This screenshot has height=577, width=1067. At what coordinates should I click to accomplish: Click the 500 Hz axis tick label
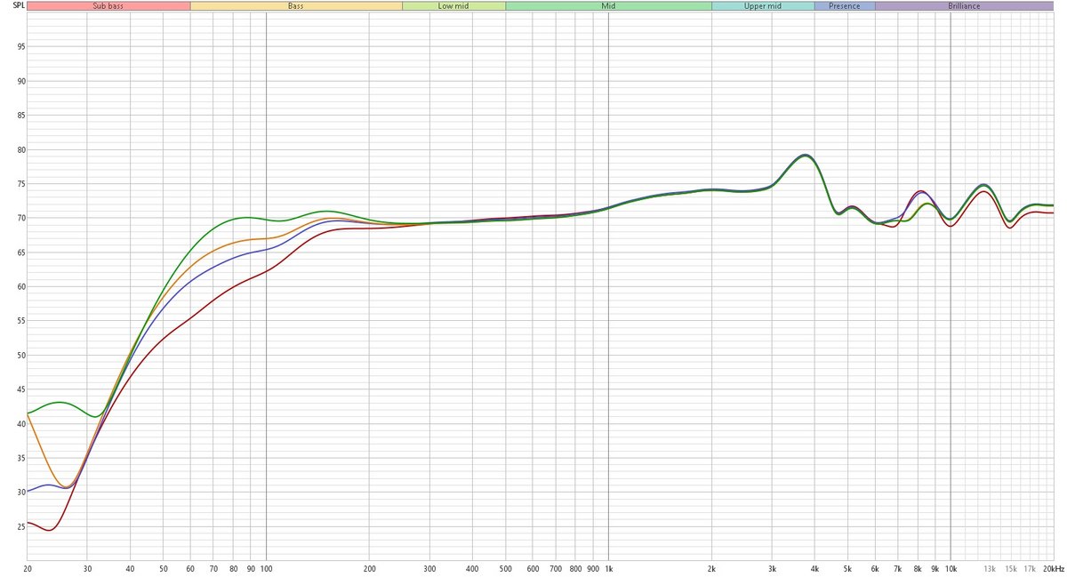click(505, 568)
